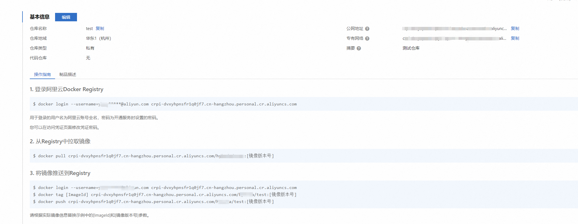Select the 仓库地域 label
Viewport: 578px width, 224px height.
[38, 38]
